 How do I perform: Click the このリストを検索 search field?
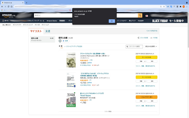(x=134, y=47)
